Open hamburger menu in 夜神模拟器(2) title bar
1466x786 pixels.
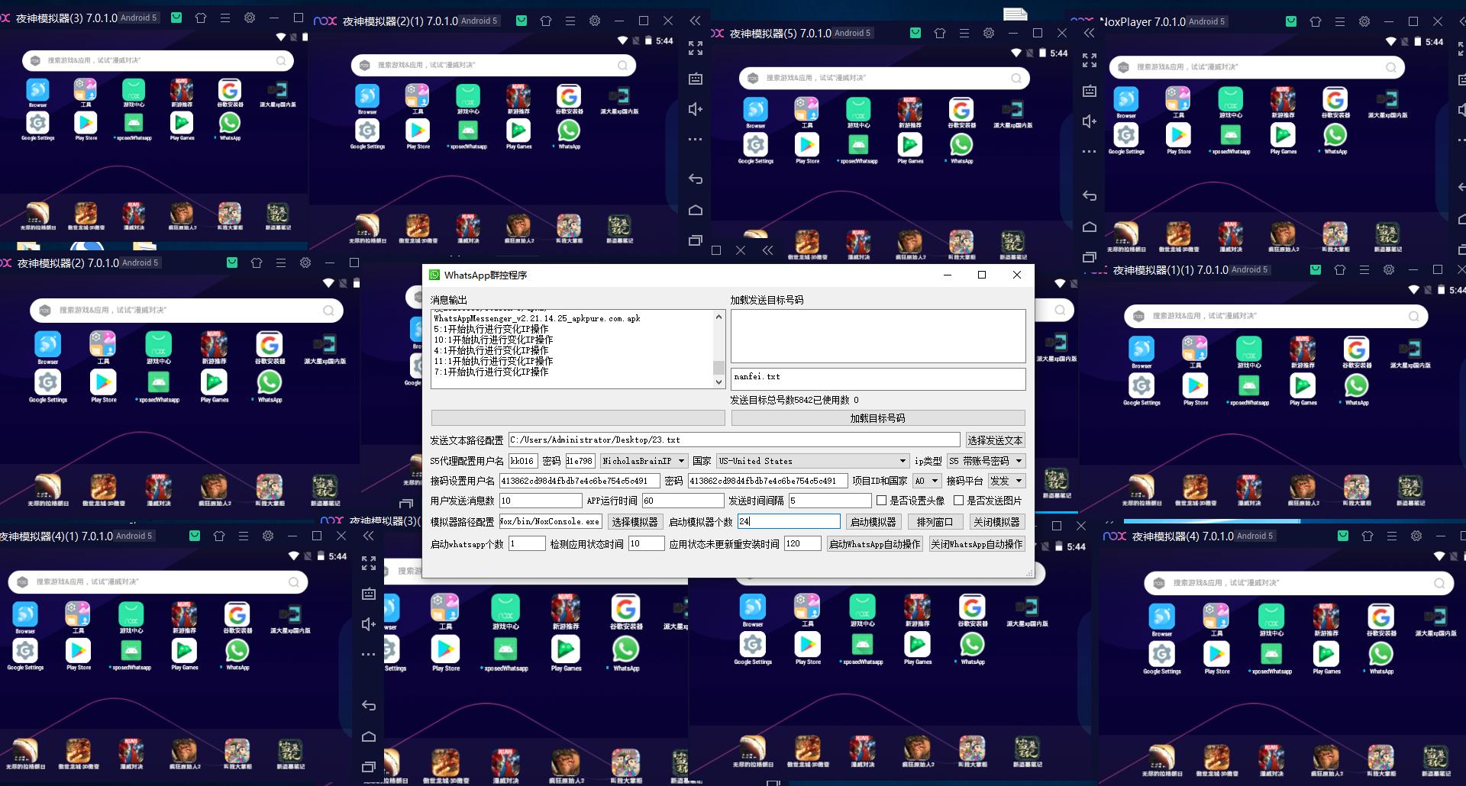click(281, 263)
